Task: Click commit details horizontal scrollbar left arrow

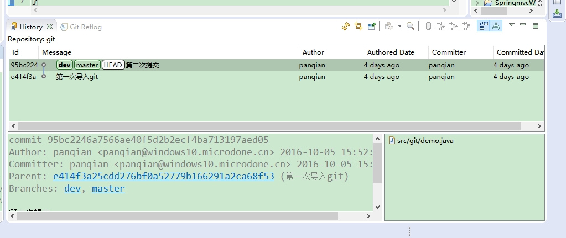Action: click(12, 216)
